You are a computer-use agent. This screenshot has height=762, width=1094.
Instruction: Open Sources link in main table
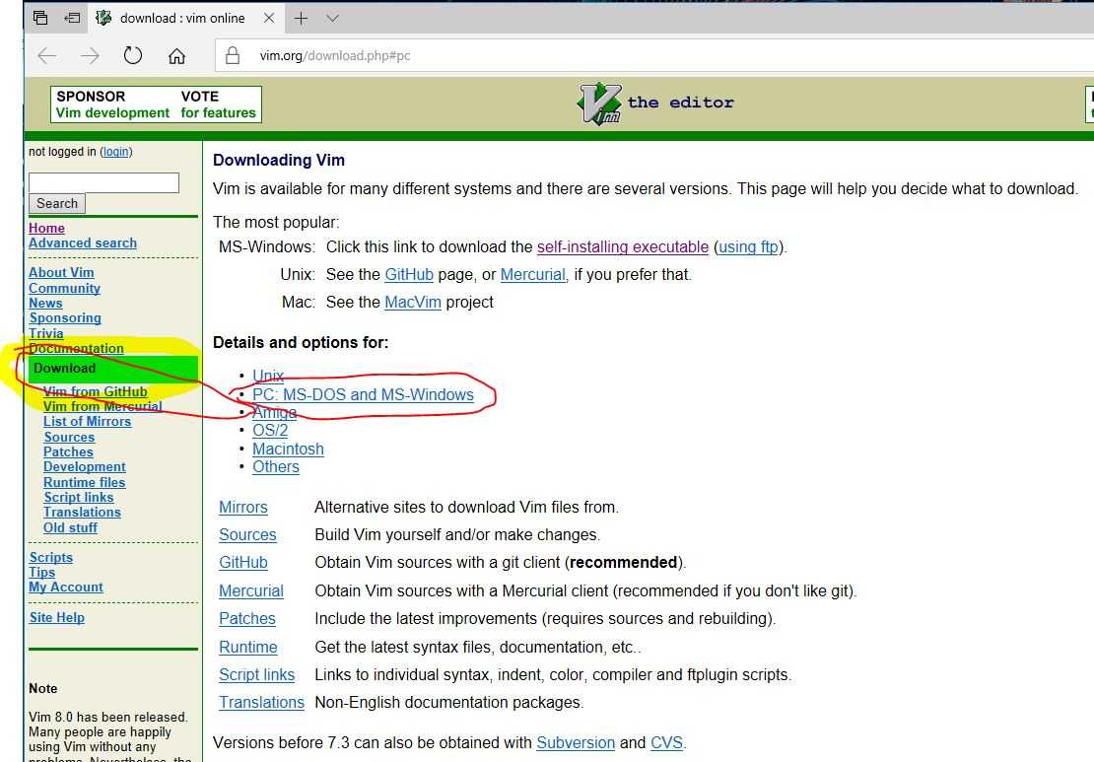click(247, 535)
